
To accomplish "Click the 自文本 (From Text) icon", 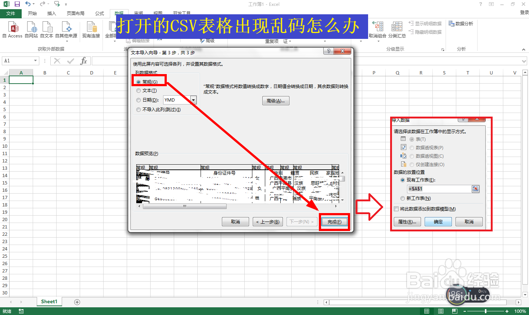I will pos(47,29).
